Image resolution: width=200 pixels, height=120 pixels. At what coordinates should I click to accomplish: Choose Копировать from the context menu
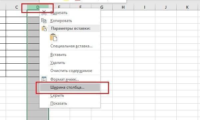coord(70,21)
